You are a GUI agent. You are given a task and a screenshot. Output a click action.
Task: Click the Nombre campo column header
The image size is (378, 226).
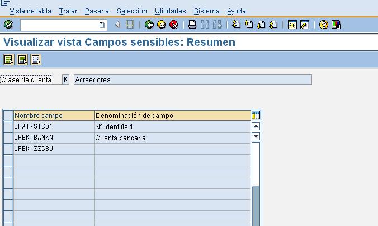54,115
